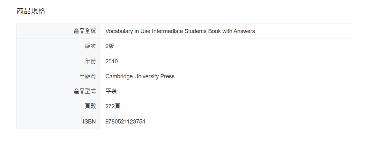The width and height of the screenshot is (365, 148).
Task: Click the word Students in product name
Action: (196, 31)
